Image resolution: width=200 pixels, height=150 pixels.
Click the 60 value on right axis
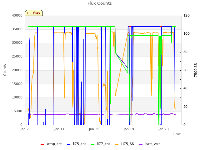[x=185, y=70]
